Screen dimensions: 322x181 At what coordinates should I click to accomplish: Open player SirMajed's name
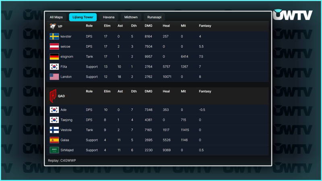pyautogui.click(x=67, y=150)
